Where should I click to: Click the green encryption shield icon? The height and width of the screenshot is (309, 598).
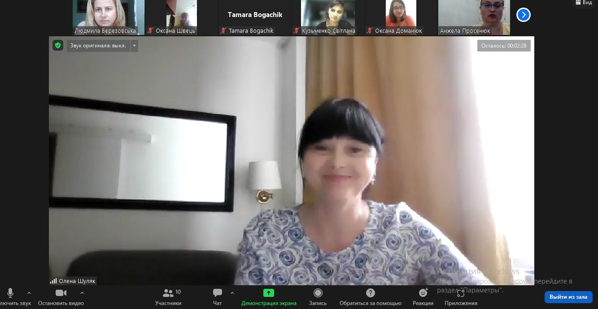(57, 45)
